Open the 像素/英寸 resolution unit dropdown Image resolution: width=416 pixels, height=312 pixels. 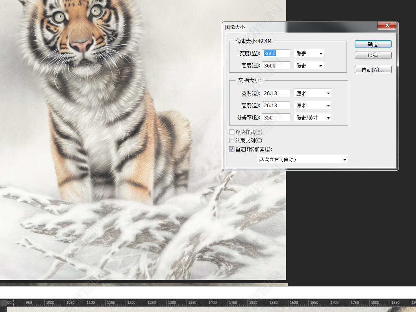(x=312, y=117)
